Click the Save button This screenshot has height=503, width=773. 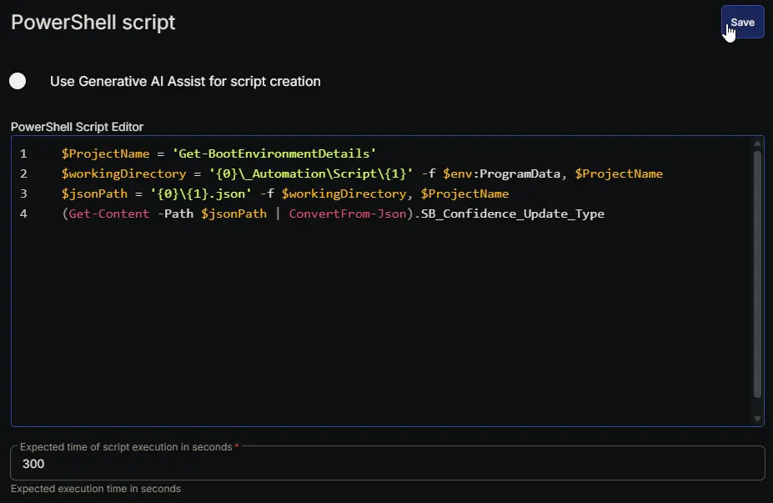pos(742,23)
